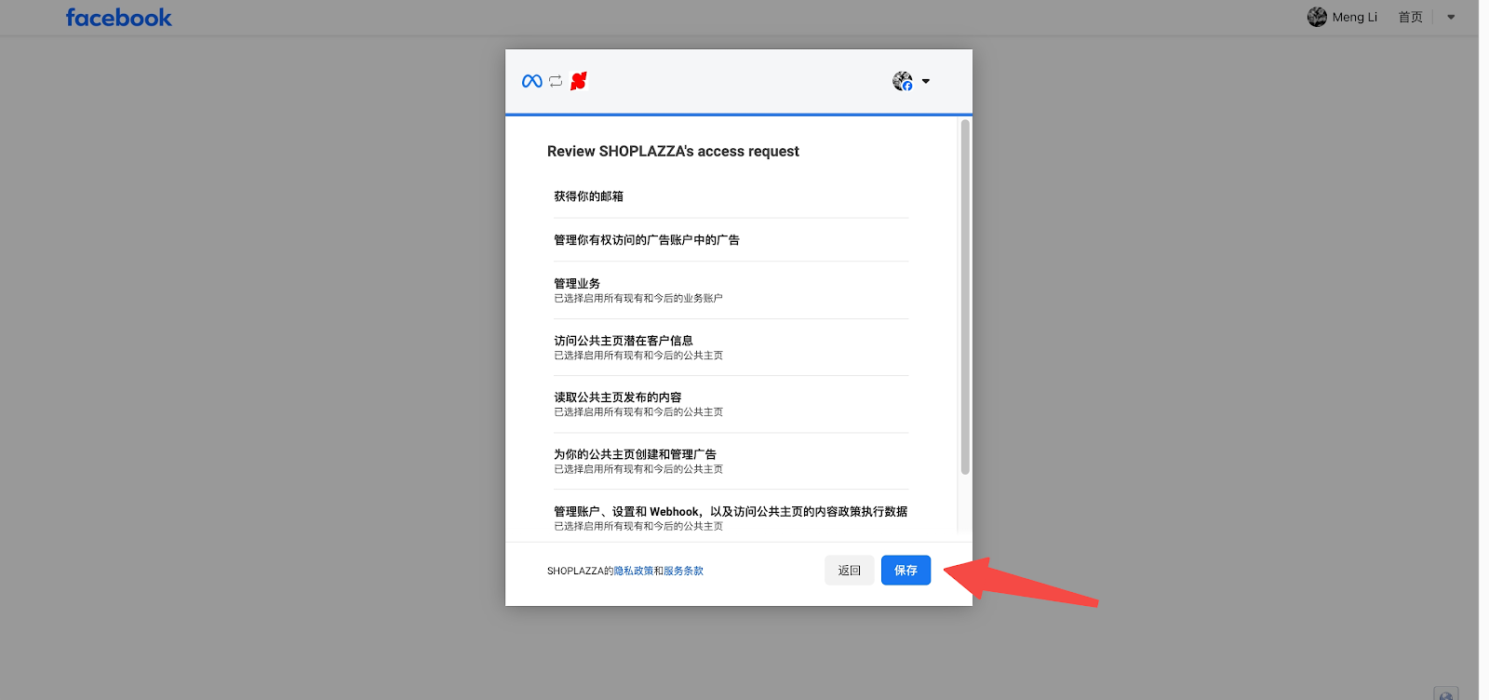Image resolution: width=1489 pixels, height=700 pixels.
Task: Select the 获得你的邮箱 permission row
Action: pyautogui.click(x=589, y=196)
